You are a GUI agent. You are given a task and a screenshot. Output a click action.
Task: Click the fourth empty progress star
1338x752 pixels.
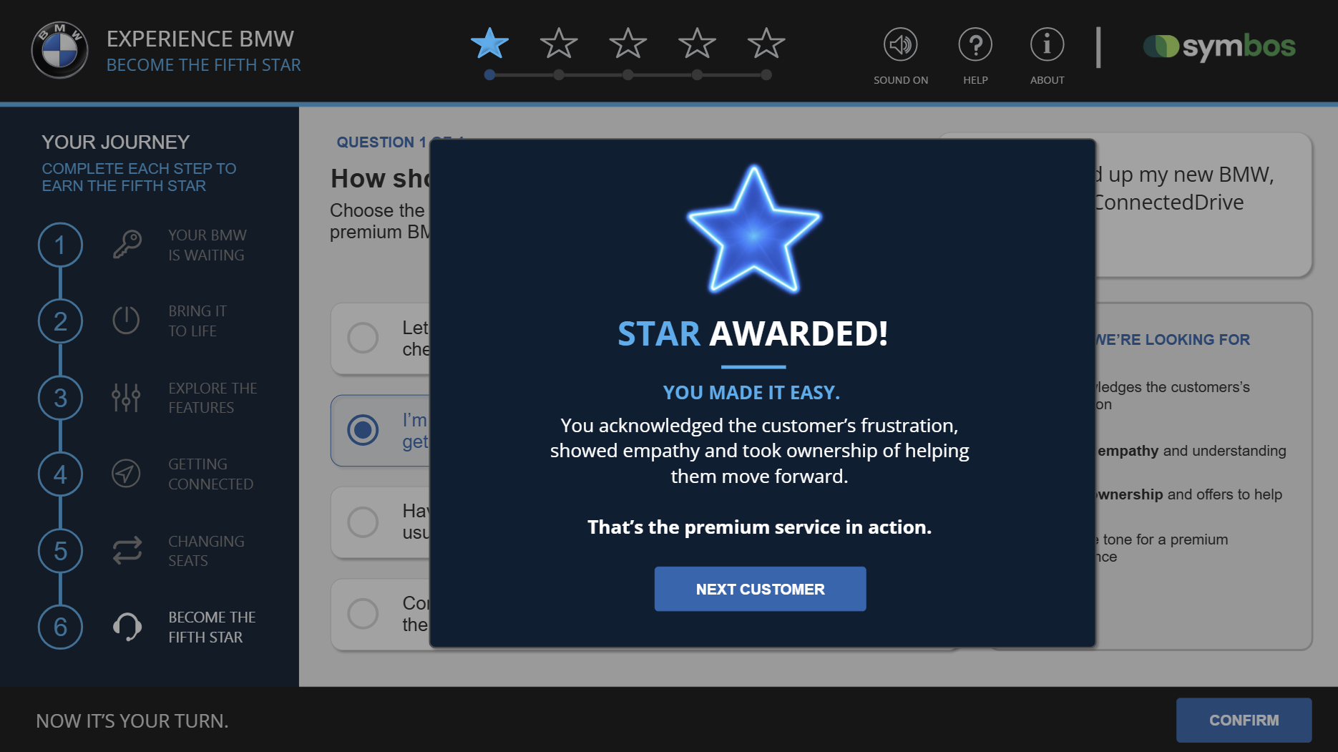point(697,44)
